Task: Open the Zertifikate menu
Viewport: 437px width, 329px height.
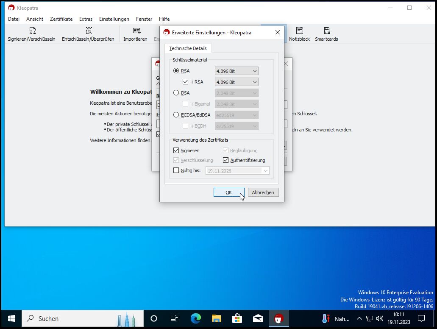Action: pyautogui.click(x=61, y=19)
